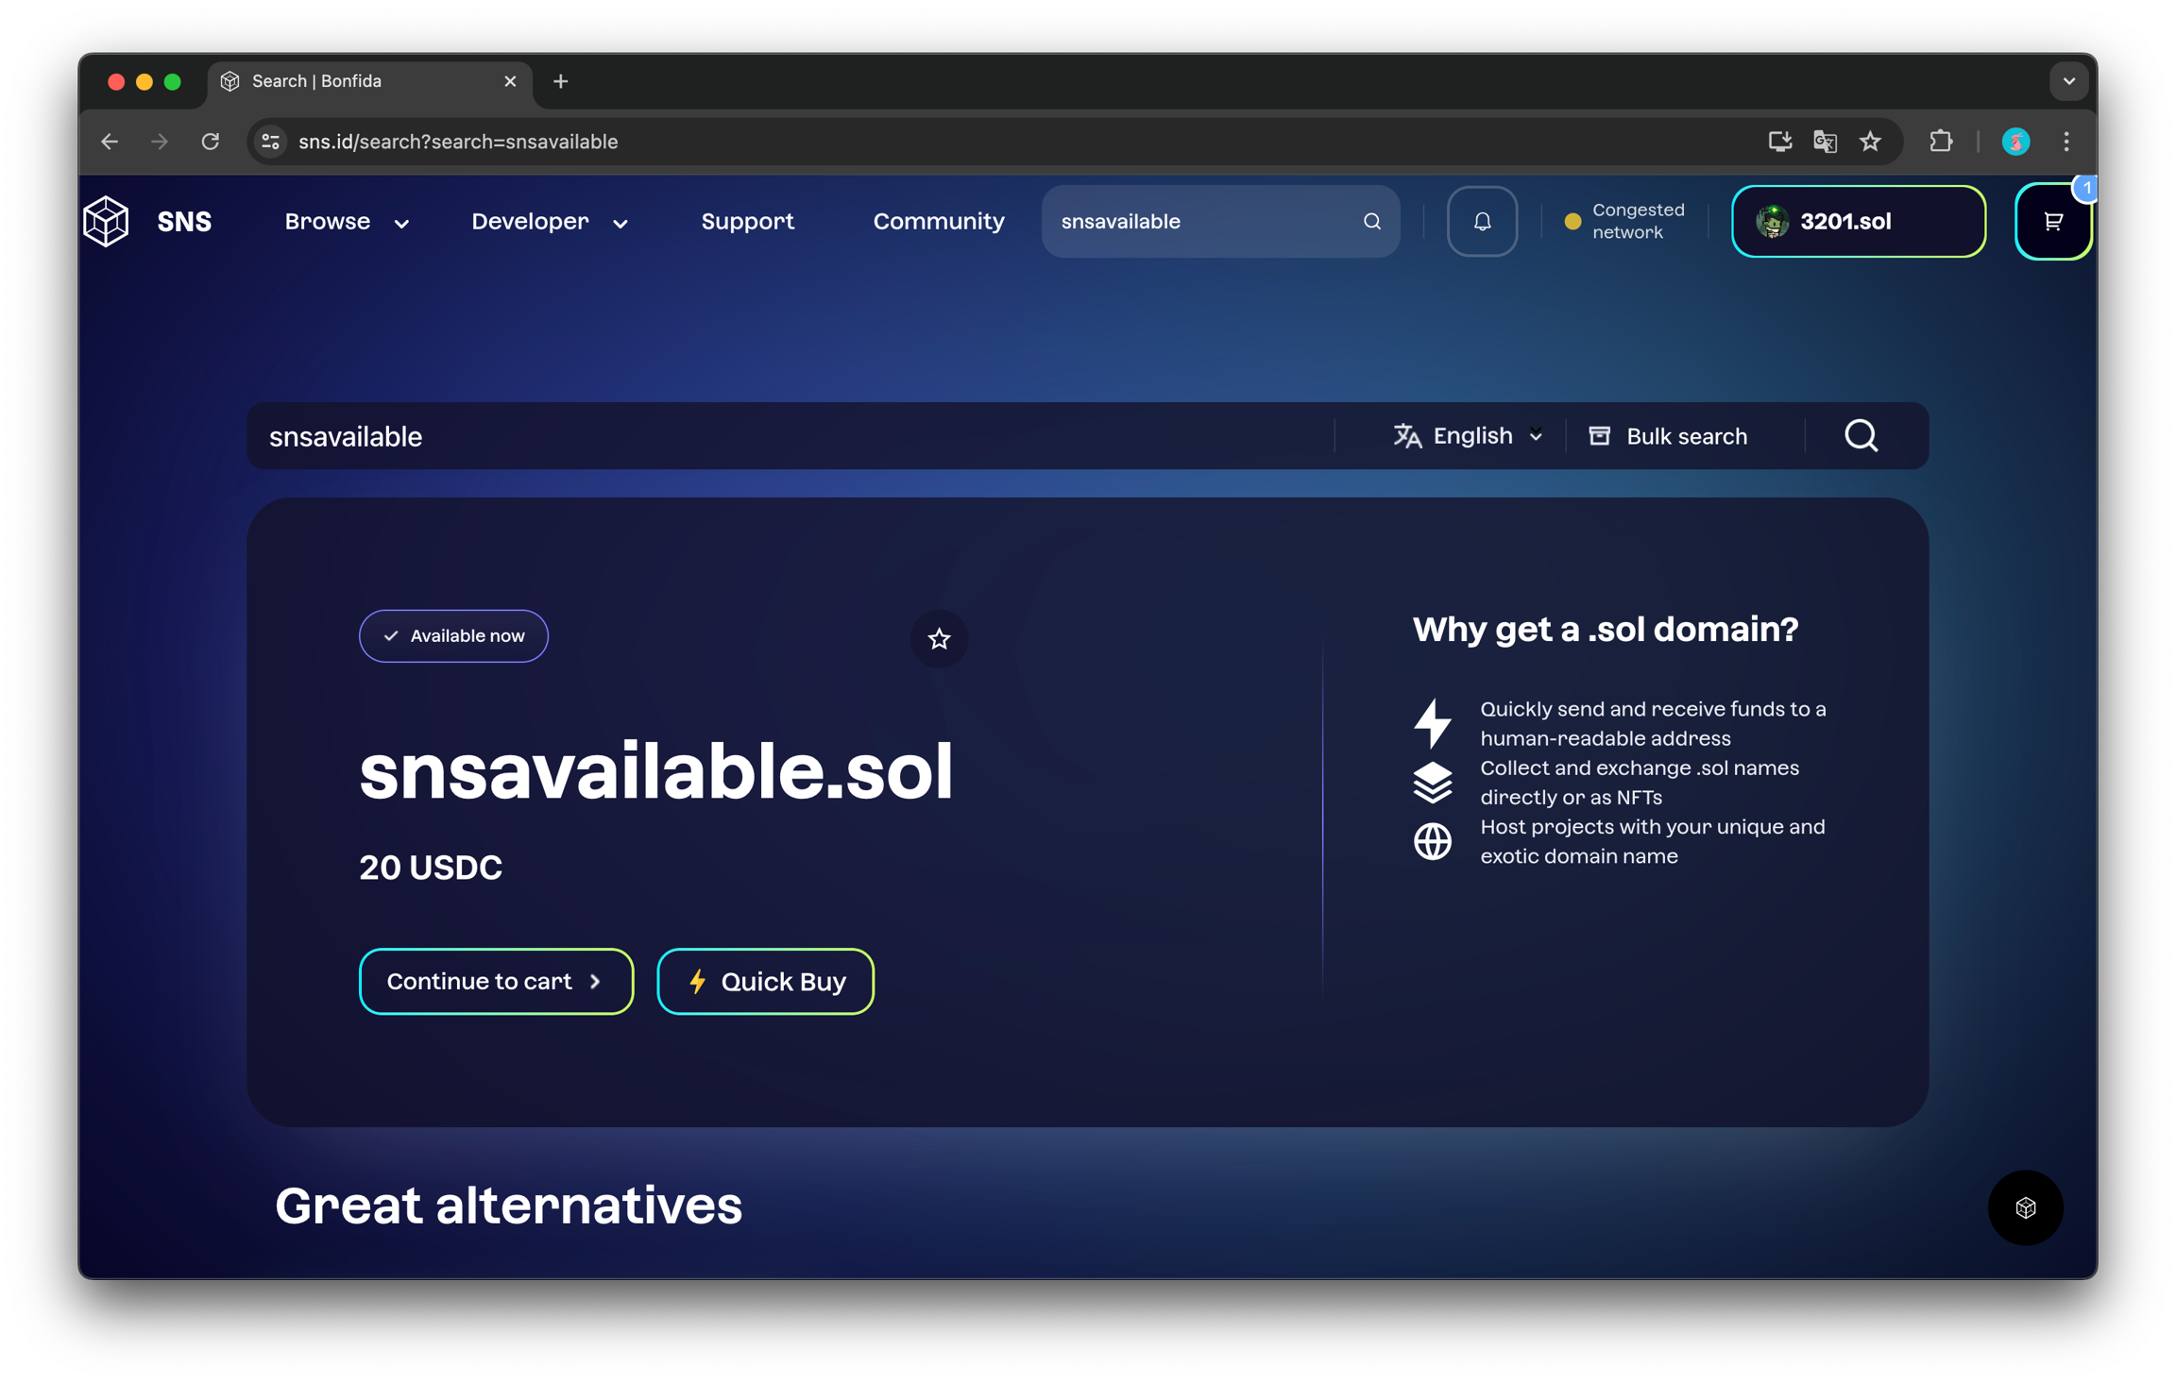
Task: Bookmark page with browser star icon
Action: point(1870,142)
